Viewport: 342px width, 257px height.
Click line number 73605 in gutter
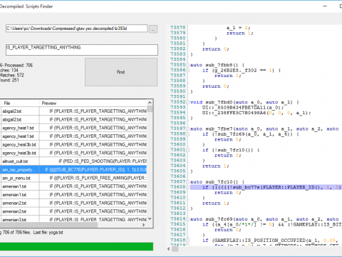[x=178, y=171]
